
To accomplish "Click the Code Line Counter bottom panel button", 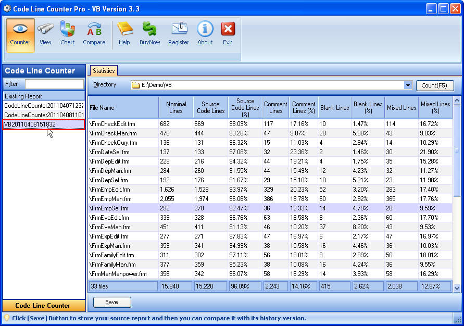I will tap(44, 306).
